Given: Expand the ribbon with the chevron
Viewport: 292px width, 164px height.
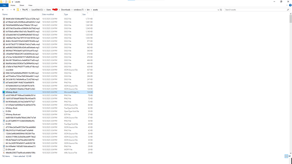Looking at the screenshot, I should pos(287,5).
